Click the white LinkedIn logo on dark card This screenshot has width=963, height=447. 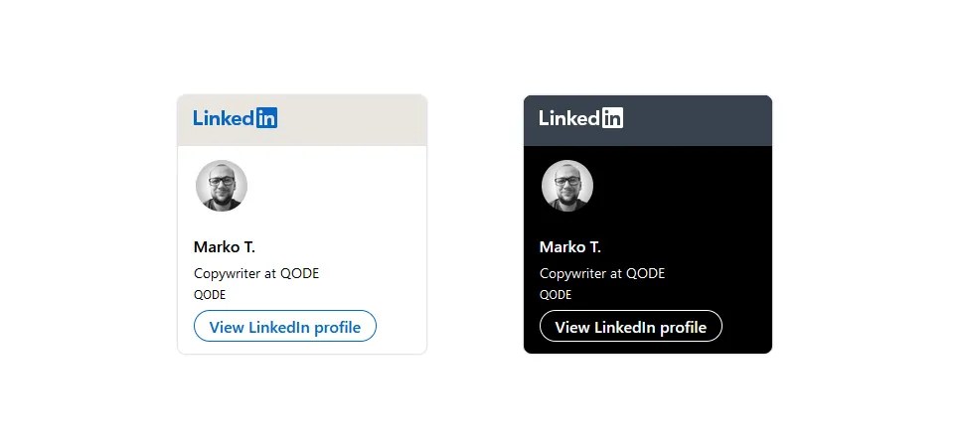tap(580, 118)
